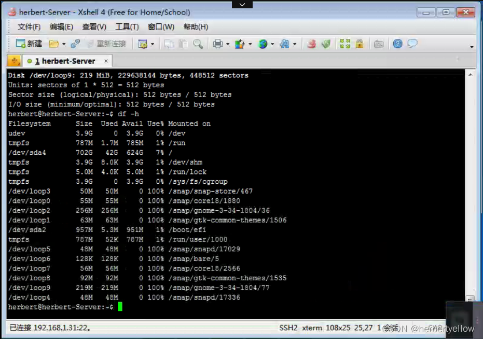Toggle full screen with green arrows icon

click(345, 44)
